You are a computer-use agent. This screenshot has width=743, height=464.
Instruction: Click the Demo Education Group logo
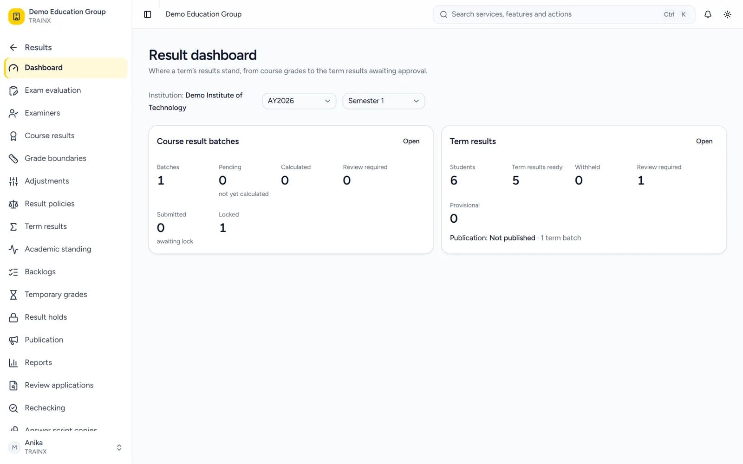pos(16,16)
